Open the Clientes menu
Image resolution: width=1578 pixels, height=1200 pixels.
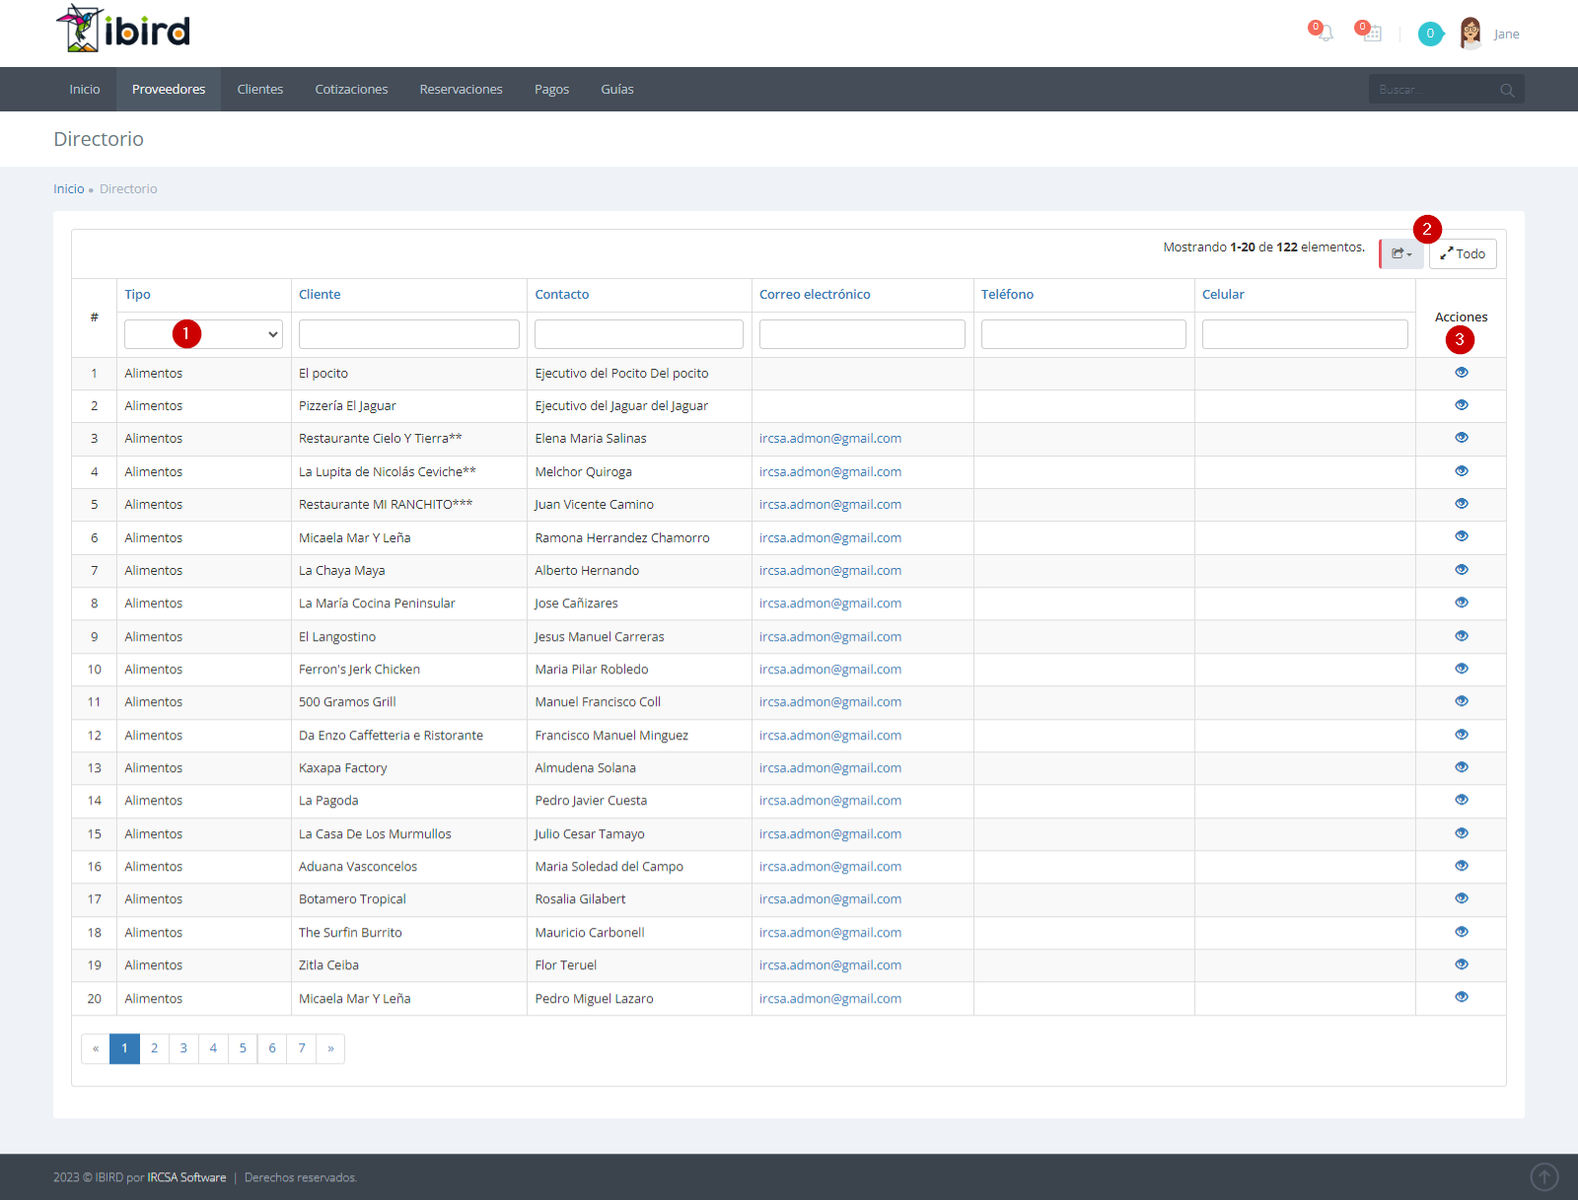click(260, 90)
